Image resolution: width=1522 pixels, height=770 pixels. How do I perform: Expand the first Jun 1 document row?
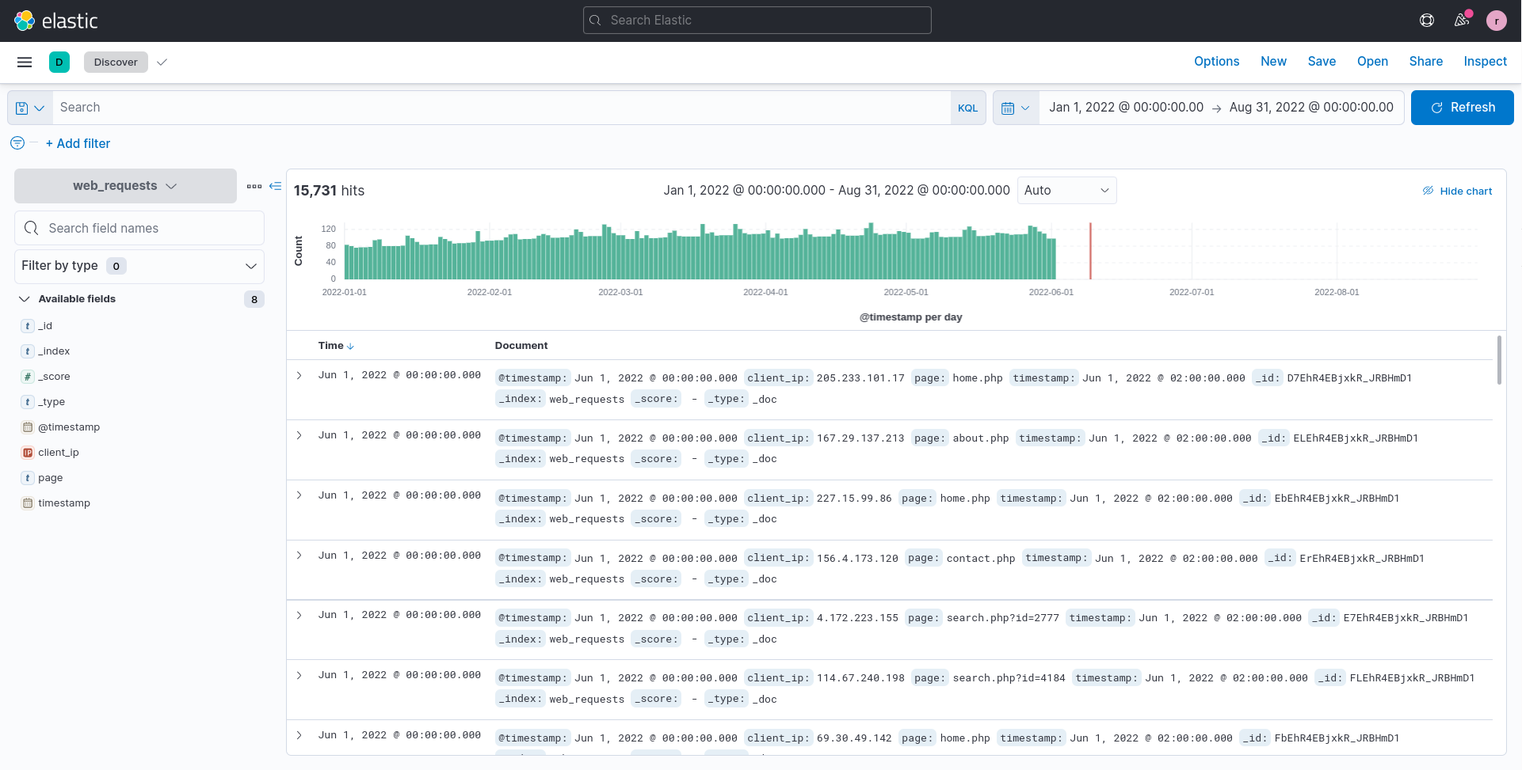click(x=299, y=375)
